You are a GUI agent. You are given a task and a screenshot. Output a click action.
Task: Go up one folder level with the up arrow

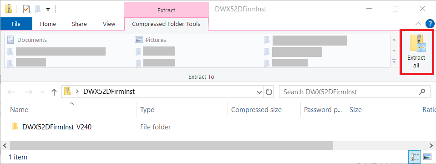[54, 92]
